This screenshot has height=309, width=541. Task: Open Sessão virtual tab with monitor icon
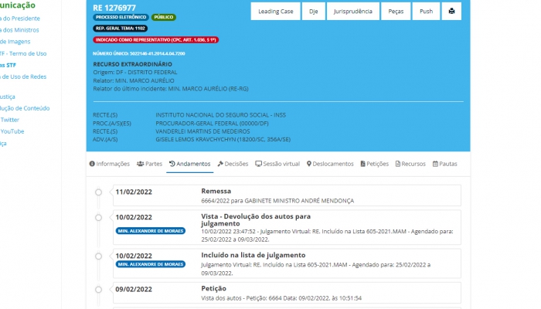[x=277, y=164]
